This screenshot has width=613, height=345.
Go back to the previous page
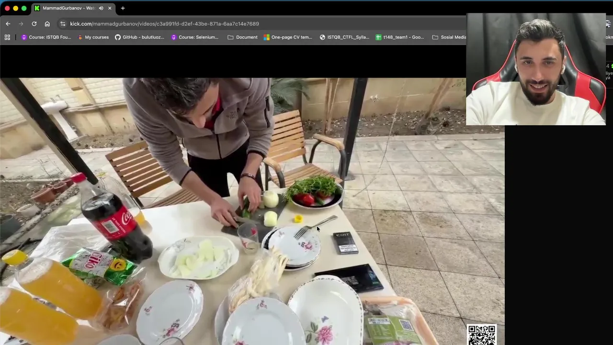[x=8, y=23]
